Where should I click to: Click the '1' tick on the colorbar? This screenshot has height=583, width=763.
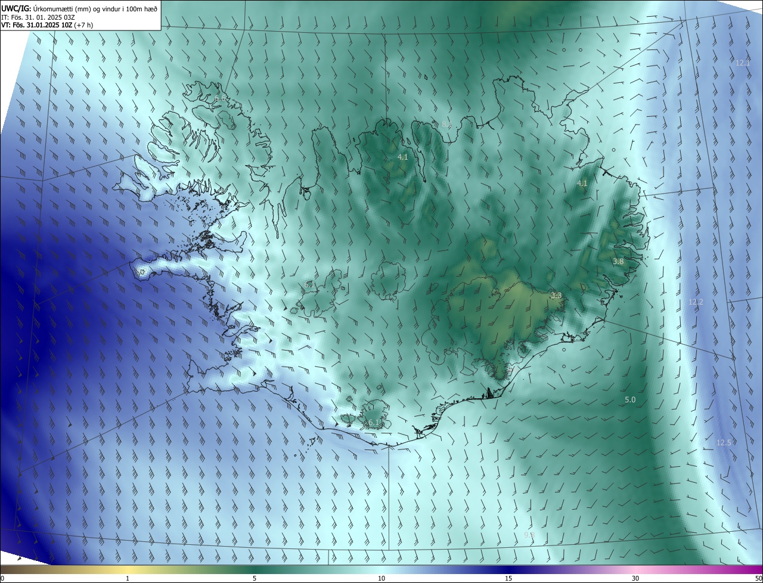[x=128, y=578]
